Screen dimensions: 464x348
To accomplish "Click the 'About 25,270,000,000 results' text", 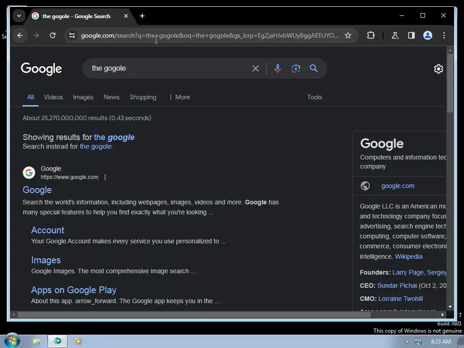I will click(87, 118).
